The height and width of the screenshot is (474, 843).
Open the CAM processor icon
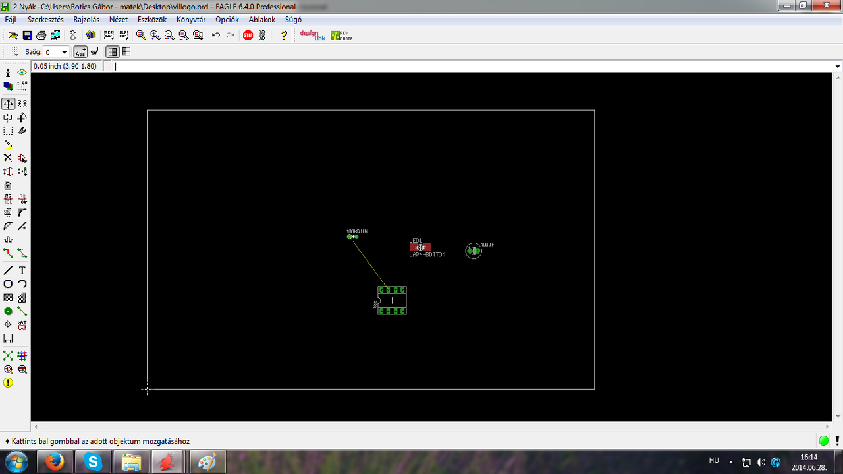tap(56, 35)
